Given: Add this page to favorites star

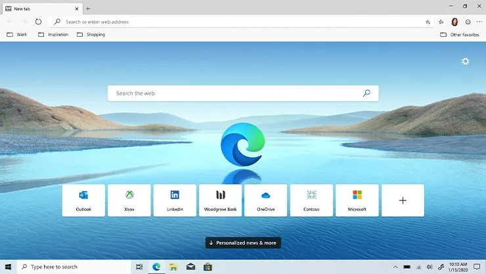Looking at the screenshot, I should click(x=428, y=22).
